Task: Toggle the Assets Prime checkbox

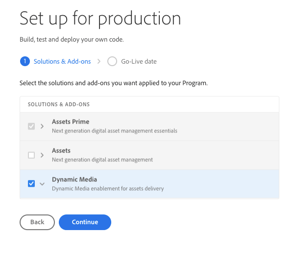Action: pyautogui.click(x=31, y=126)
